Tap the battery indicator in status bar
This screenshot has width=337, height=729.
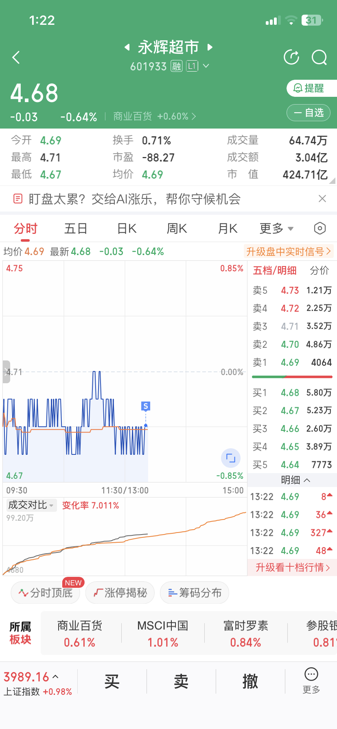312,20
